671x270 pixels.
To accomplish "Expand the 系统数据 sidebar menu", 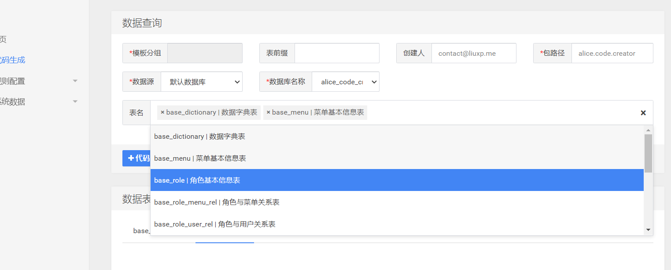I will coord(39,101).
